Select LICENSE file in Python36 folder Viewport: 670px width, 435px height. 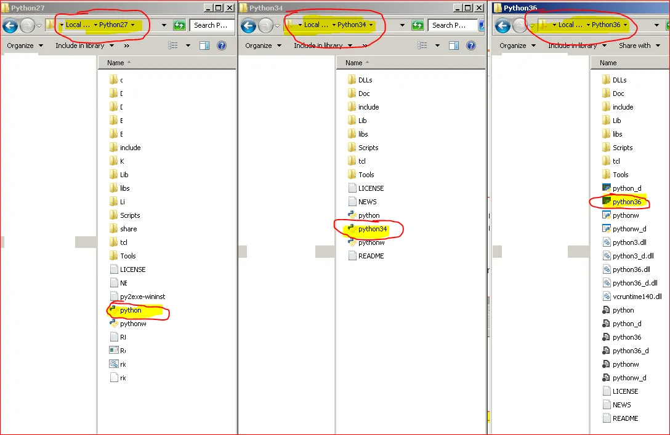coord(621,391)
